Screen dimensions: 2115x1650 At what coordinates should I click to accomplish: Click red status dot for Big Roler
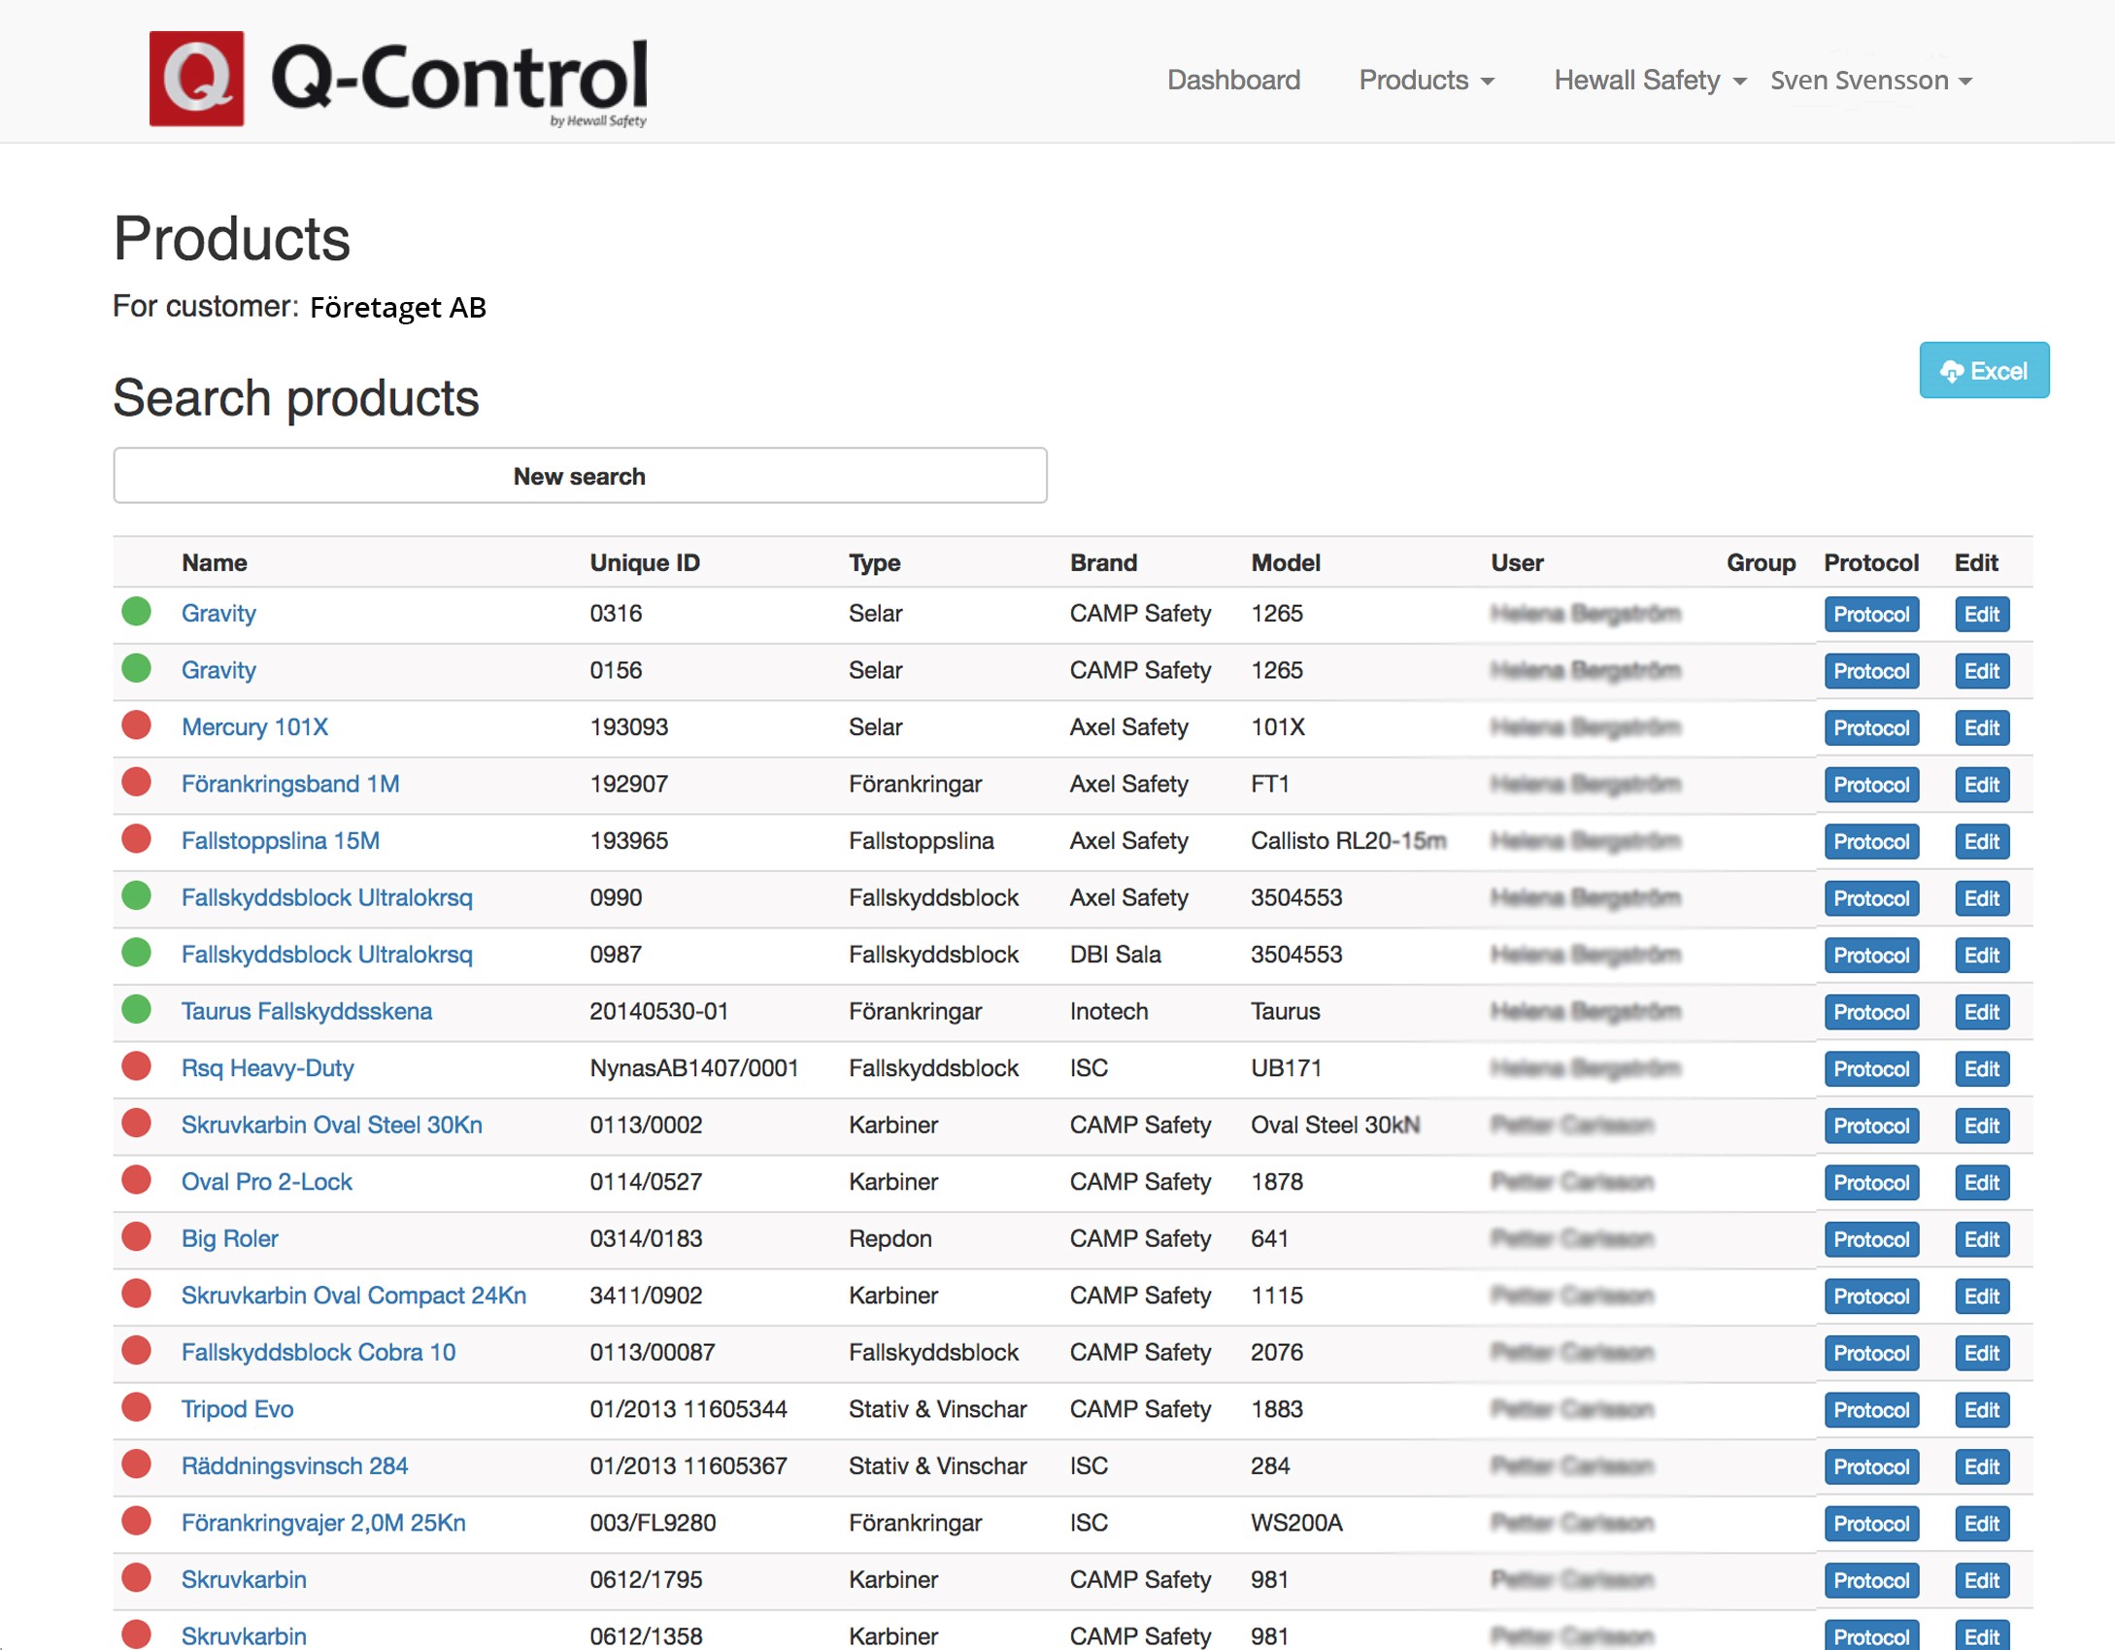137,1237
